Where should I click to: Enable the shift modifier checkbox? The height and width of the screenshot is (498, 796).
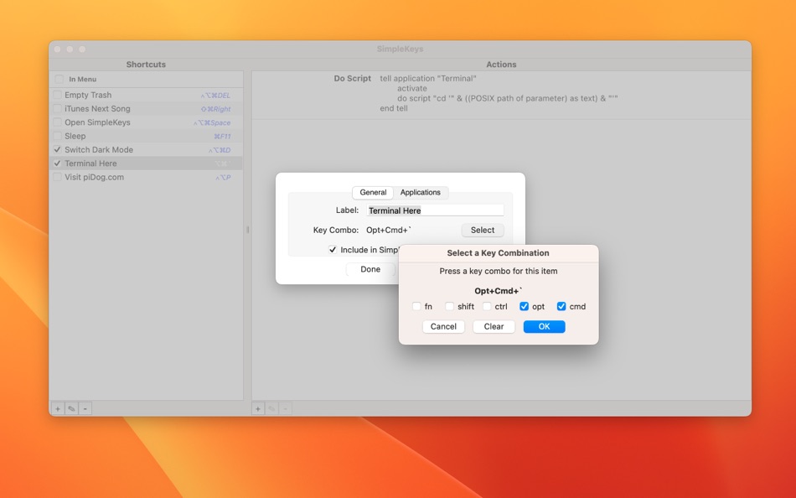[449, 306]
